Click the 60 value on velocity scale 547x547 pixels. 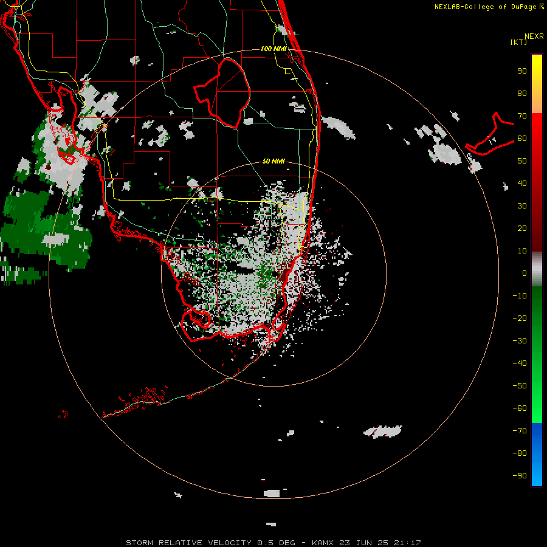(x=522, y=139)
